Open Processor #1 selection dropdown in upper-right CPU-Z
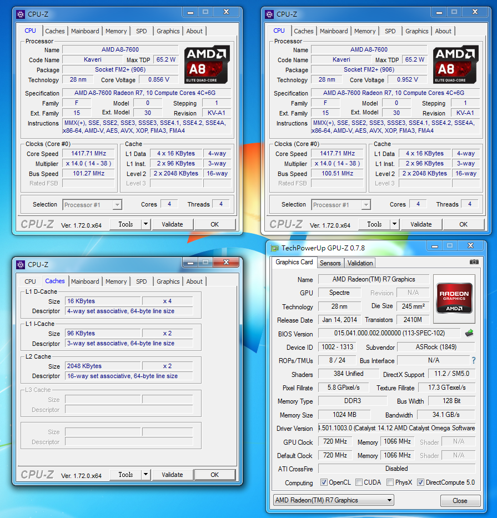Image resolution: width=497 pixels, height=518 pixels. point(341,205)
